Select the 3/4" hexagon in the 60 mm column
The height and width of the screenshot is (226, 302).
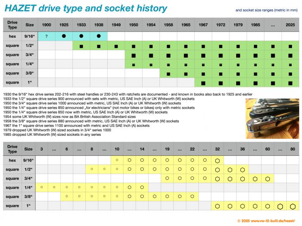[x=268, y=179]
